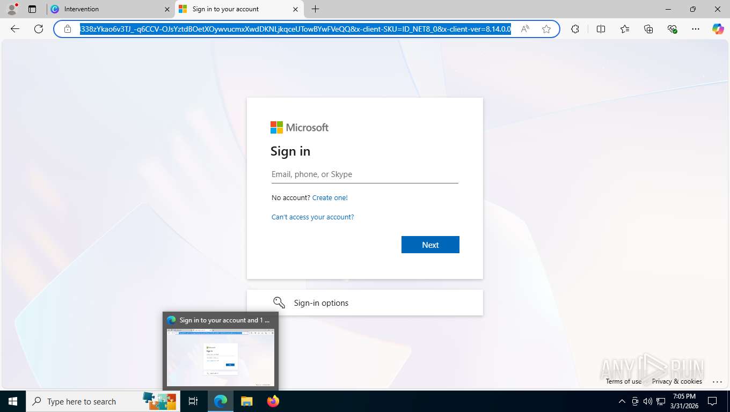Screen dimensions: 730x412
Task: Open the Windows Start menu
Action: [x=13, y=401]
